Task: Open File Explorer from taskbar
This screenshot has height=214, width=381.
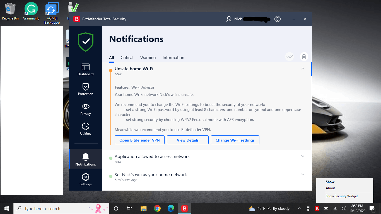Action: coord(144,208)
